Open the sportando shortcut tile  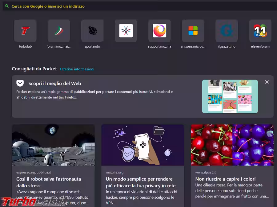(x=92, y=31)
